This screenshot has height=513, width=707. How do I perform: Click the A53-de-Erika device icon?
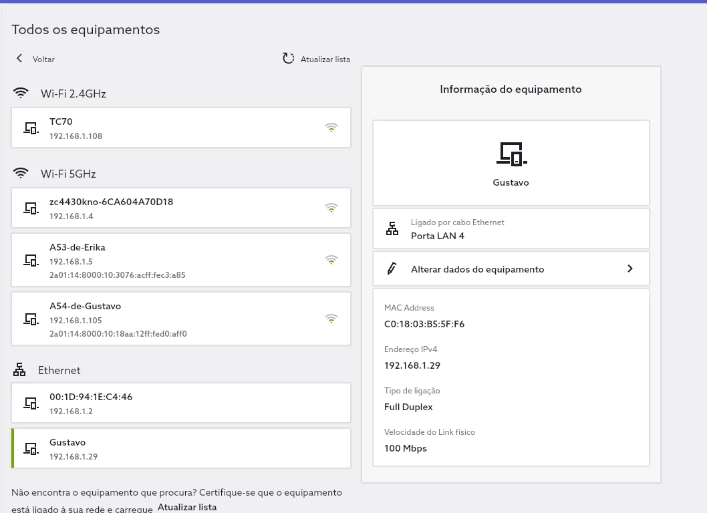coord(31,260)
